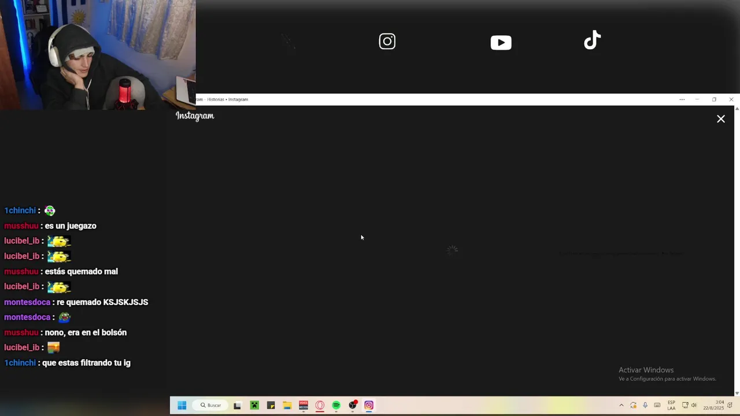Viewport: 740px width, 416px height.
Task: Open Task View on the taskbar
Action: point(237,406)
